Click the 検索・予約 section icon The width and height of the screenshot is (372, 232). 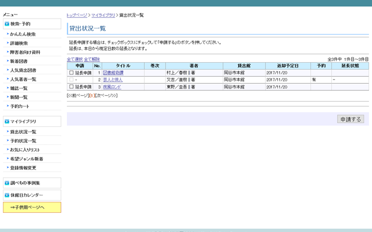[x=7, y=24]
